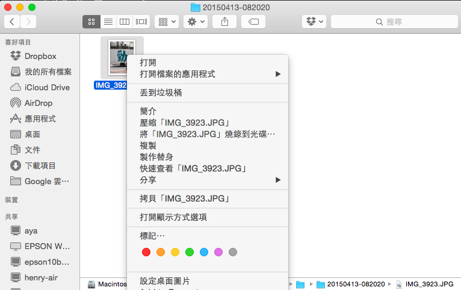The height and width of the screenshot is (290, 461).
Task: Go back with the left arrow button
Action: click(x=12, y=22)
